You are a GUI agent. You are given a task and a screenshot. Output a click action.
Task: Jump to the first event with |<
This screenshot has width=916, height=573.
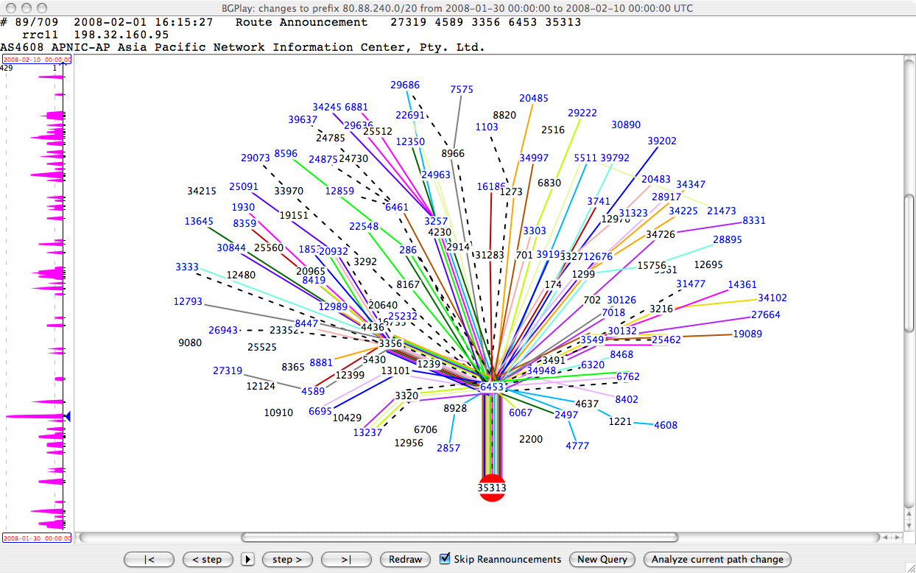coord(149,560)
